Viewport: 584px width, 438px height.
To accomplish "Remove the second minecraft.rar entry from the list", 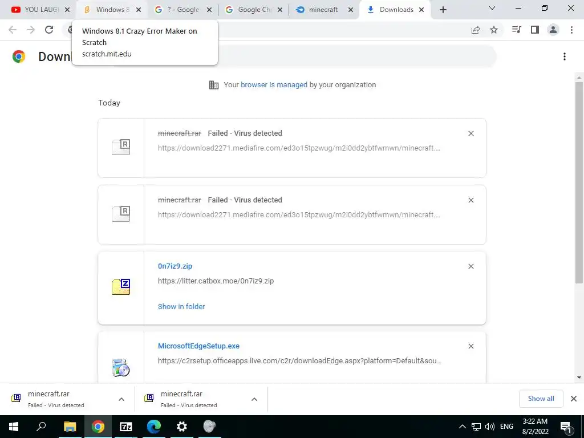I will [x=471, y=200].
